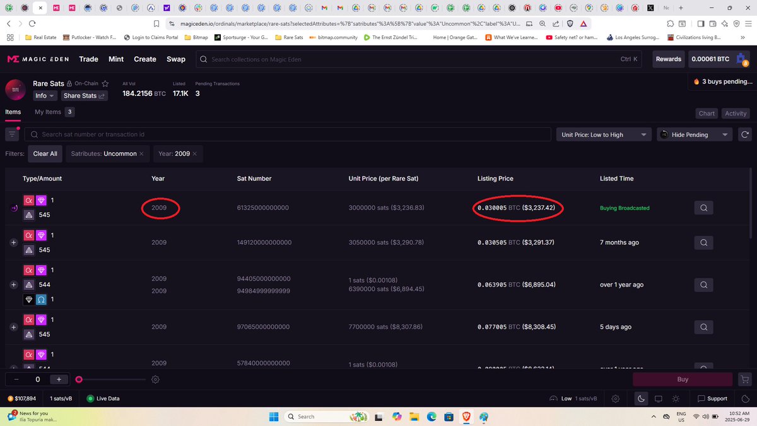Open the wallet showing 0.00061 BTC
Screen dimensions: 757x426
tap(719, 59)
